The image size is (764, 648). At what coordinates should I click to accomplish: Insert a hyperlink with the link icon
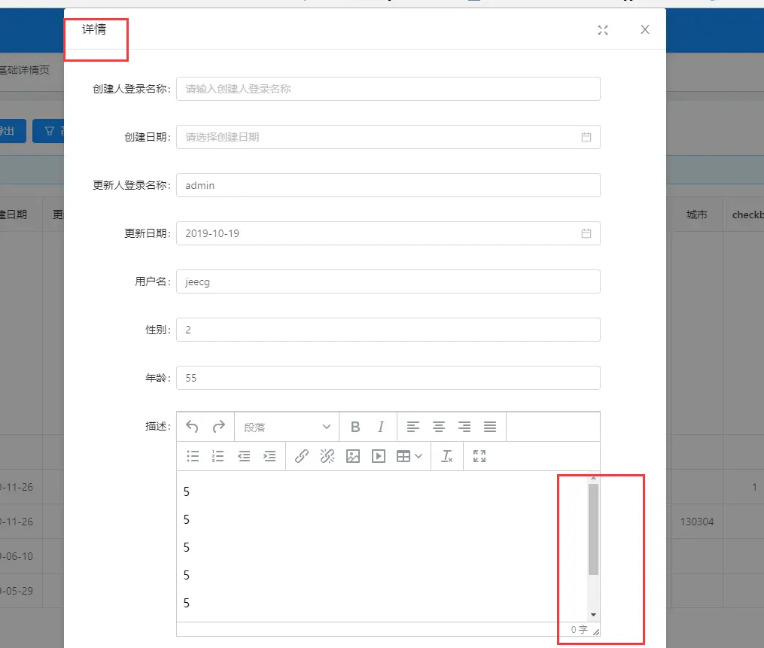click(x=302, y=456)
